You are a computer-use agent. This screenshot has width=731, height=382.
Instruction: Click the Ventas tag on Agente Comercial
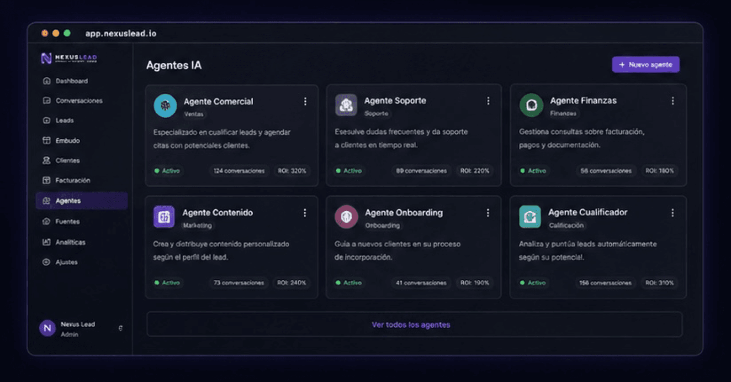(x=194, y=114)
